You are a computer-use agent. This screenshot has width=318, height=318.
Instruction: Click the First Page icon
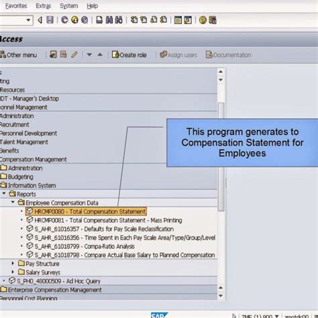[x=134, y=20]
